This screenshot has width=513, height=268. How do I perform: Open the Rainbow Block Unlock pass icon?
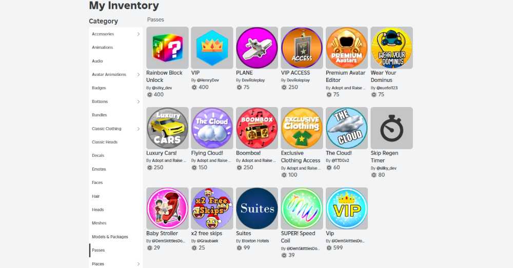pos(167,48)
